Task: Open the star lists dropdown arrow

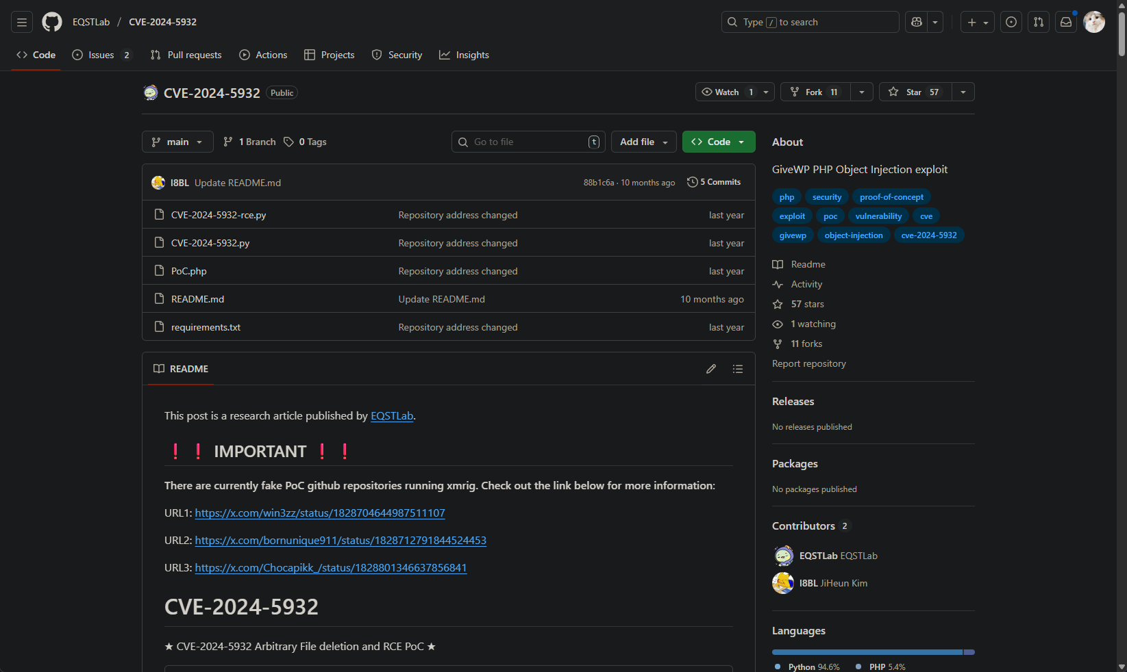Action: 963,92
